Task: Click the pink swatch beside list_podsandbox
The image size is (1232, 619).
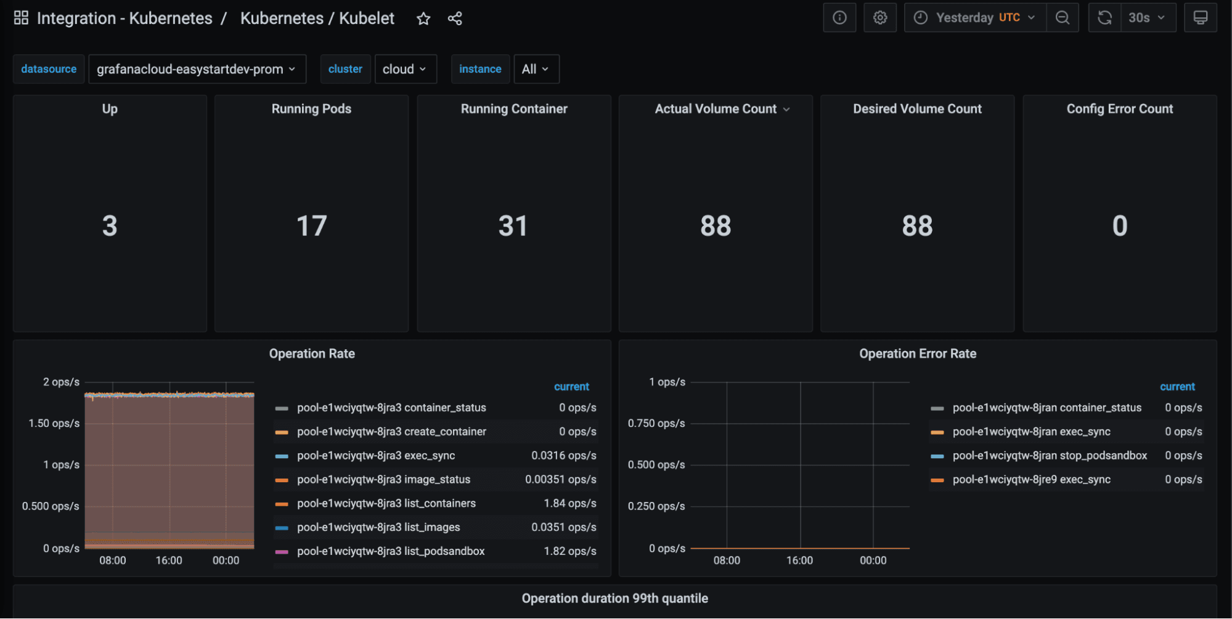Action: 282,551
